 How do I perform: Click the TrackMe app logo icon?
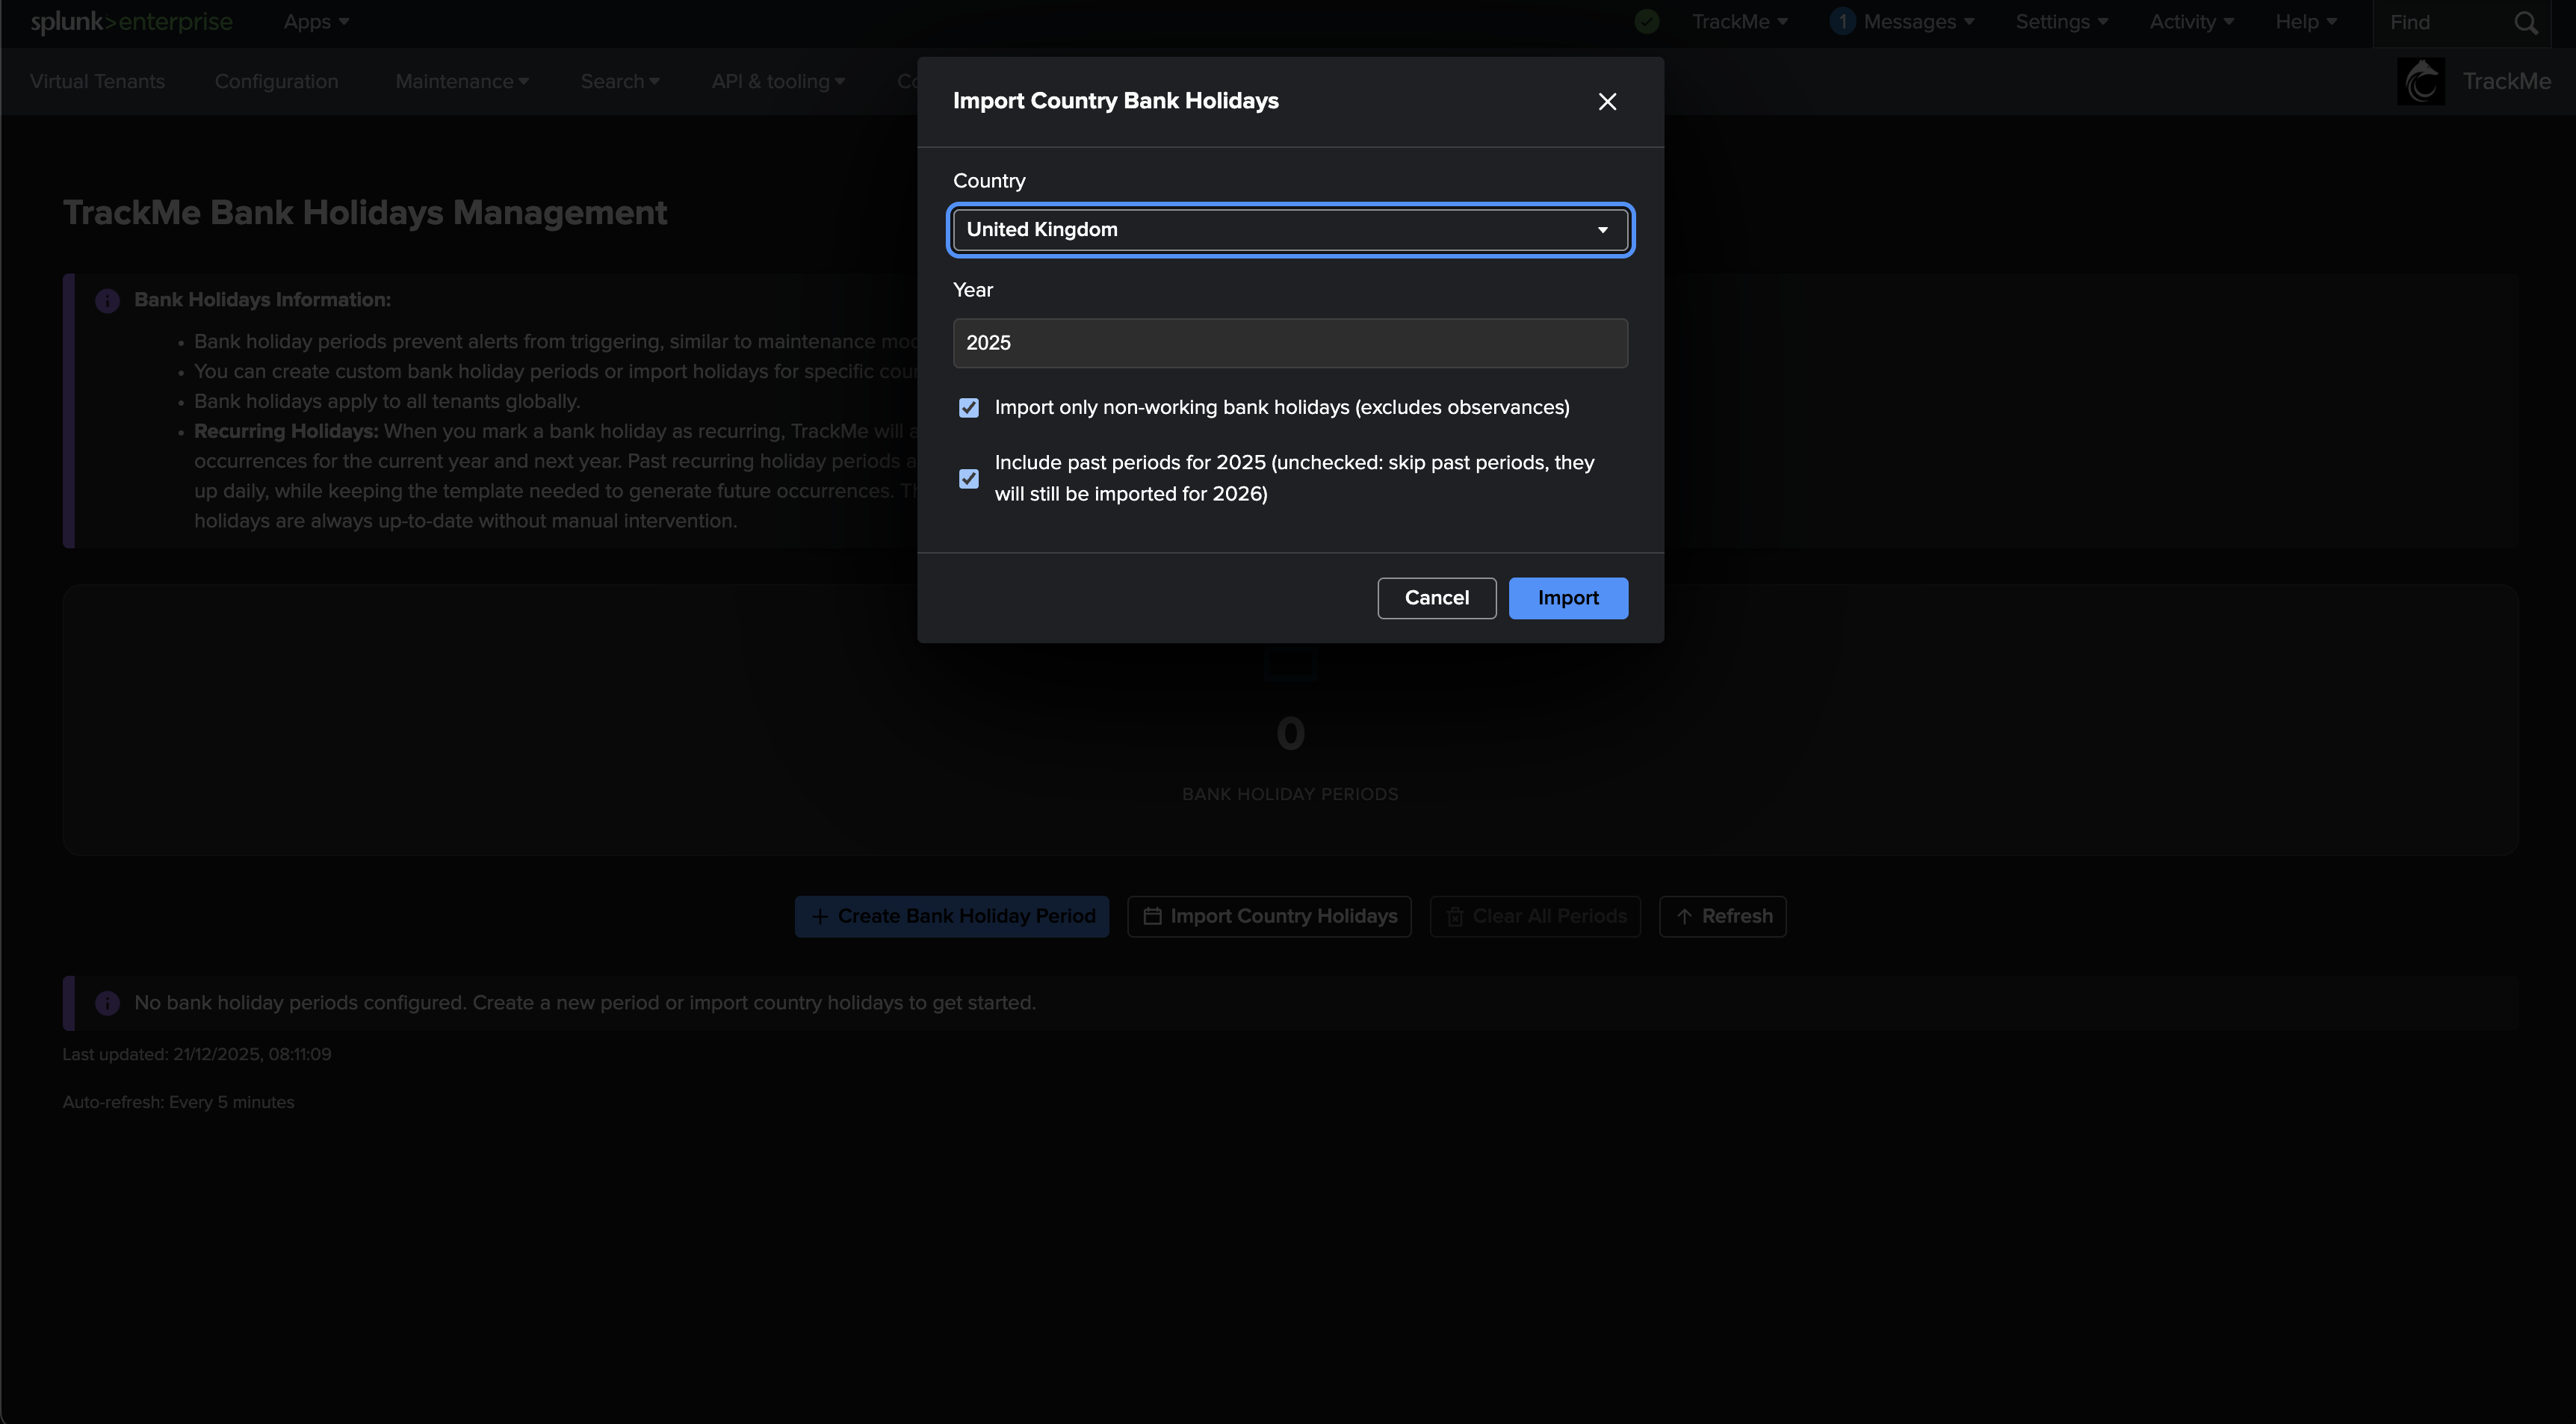tap(2421, 82)
